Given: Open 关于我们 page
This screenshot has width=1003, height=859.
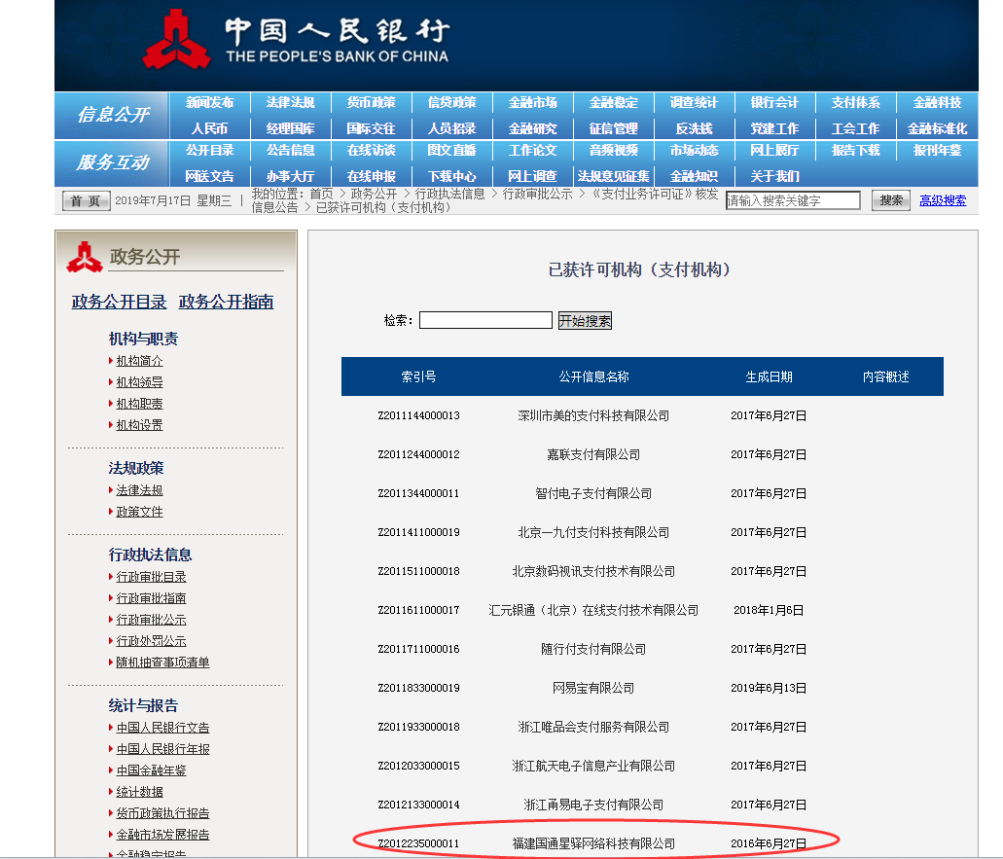Looking at the screenshot, I should [774, 176].
